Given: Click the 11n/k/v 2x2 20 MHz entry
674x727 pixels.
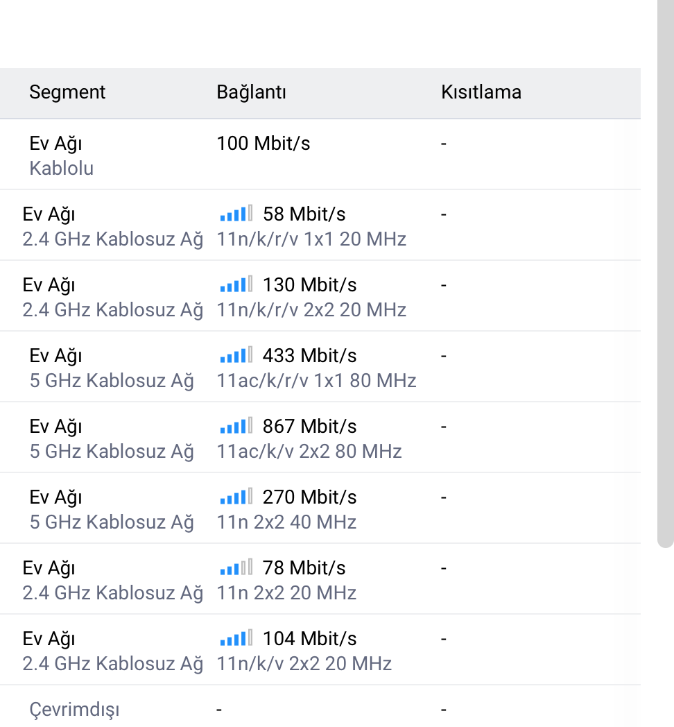Looking at the screenshot, I should click(x=304, y=663).
